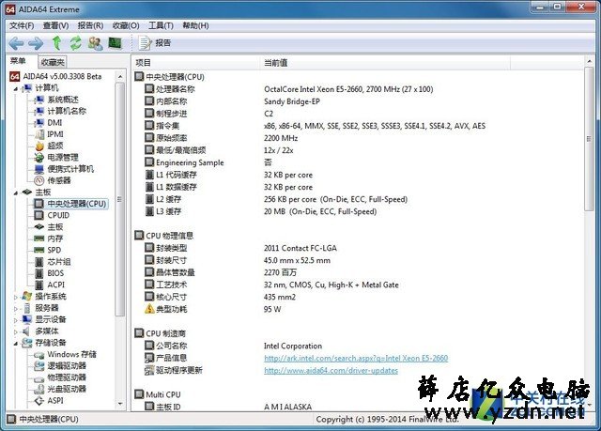The width and height of the screenshot is (601, 431).
Task: Click the details pane vertical scrollbar thumb
Action: pos(589,139)
